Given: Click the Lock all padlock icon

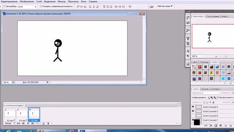Looking at the screenshot, I should coord(214,102).
